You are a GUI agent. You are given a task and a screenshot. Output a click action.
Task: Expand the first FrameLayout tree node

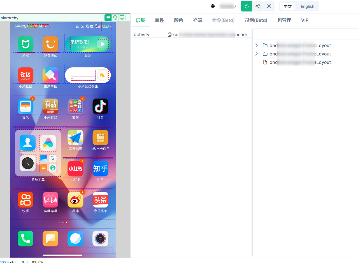coord(256,45)
